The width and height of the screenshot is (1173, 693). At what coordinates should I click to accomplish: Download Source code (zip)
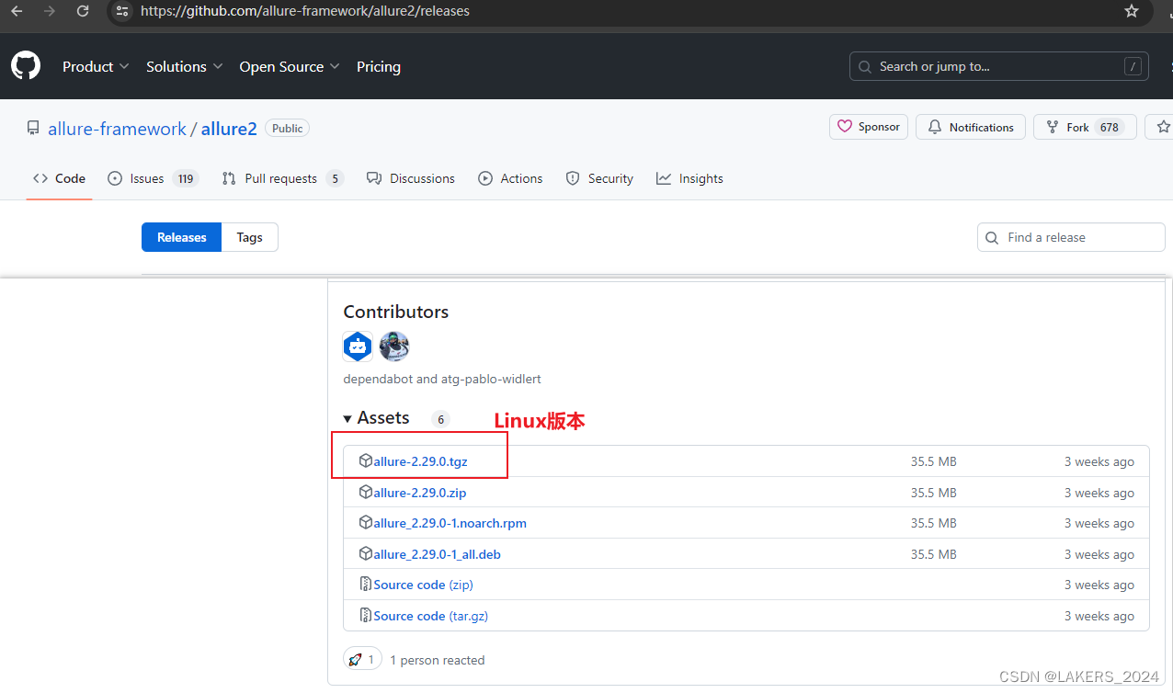click(x=423, y=585)
